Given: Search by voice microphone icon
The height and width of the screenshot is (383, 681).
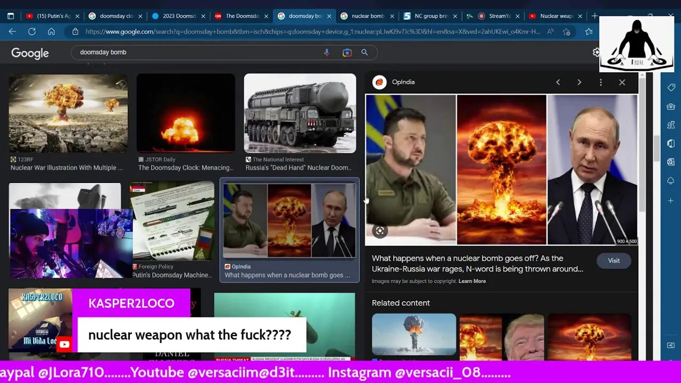Looking at the screenshot, I should [x=327, y=52].
